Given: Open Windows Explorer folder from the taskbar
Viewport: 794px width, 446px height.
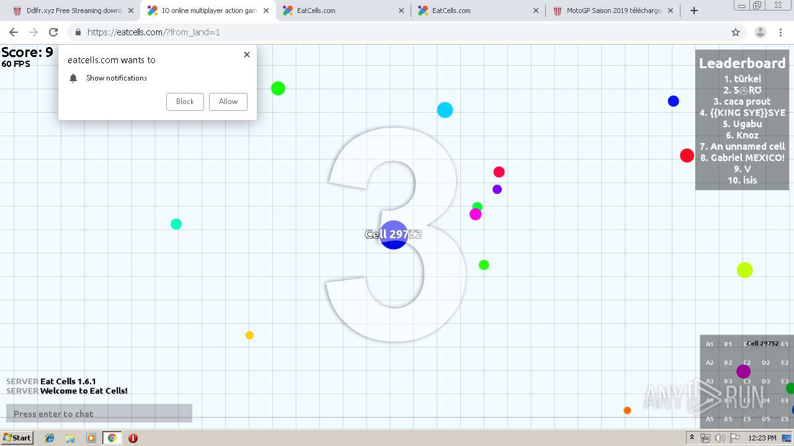Looking at the screenshot, I should click(x=70, y=438).
